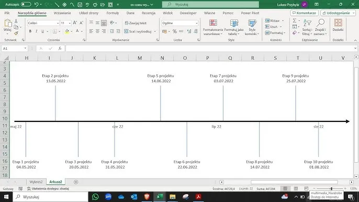Click the Komentarze button
359x202 pixels.
[x=304, y=13]
